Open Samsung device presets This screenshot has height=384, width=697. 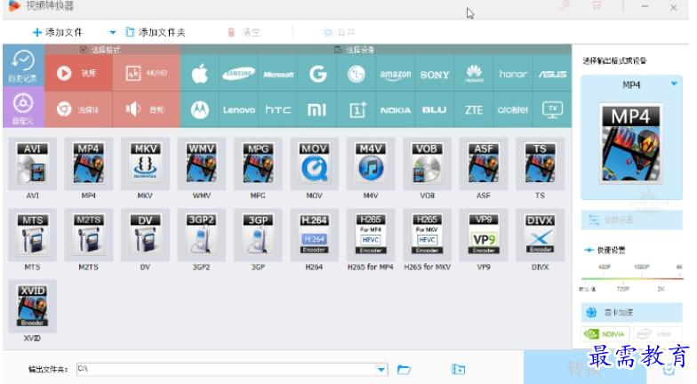pos(238,73)
